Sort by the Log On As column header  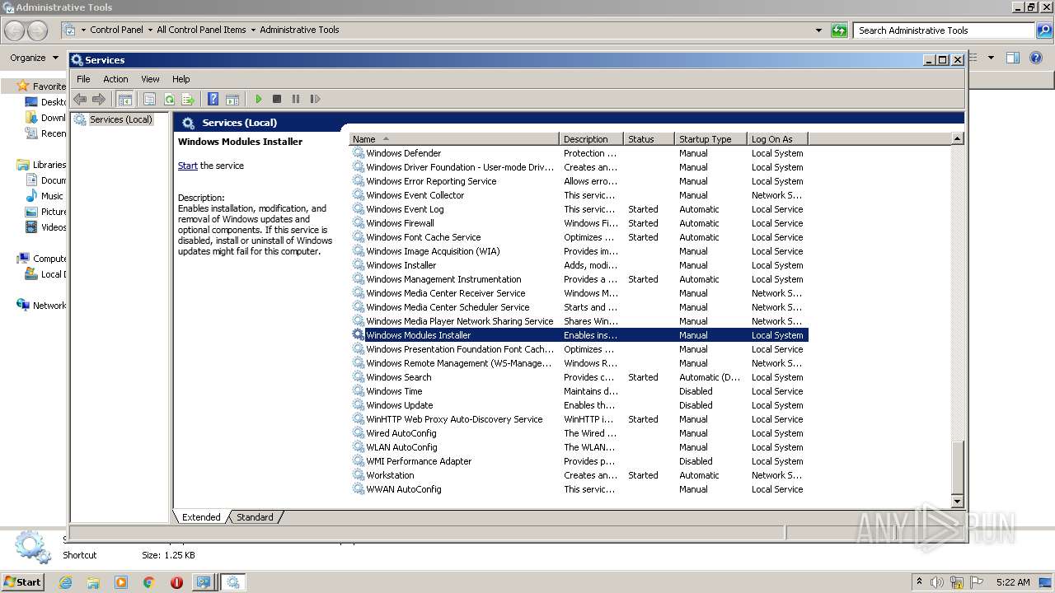coord(777,139)
